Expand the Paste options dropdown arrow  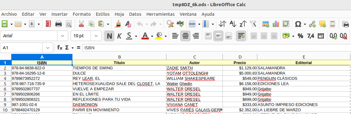coord(108,24)
